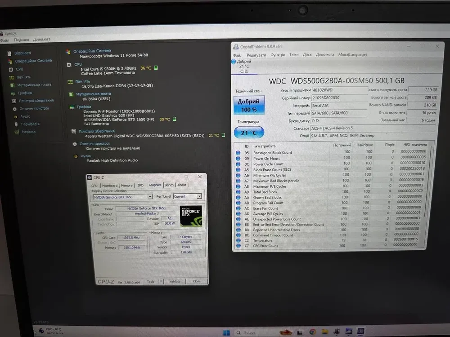Click the Аудіо speaker icon in sidebar

(x=15, y=116)
